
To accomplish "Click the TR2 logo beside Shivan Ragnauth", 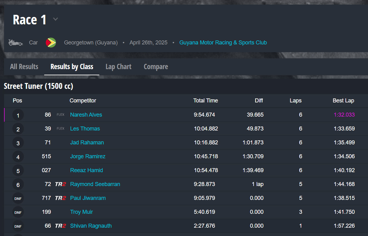I will [x=60, y=226].
